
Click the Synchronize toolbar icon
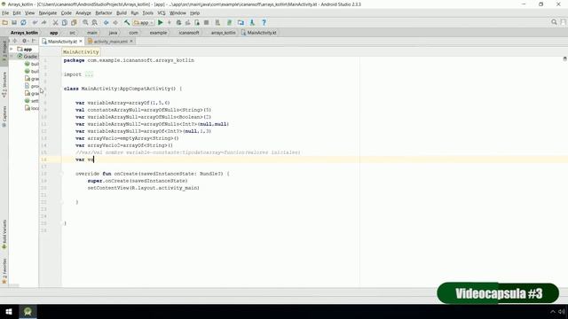coord(23,22)
